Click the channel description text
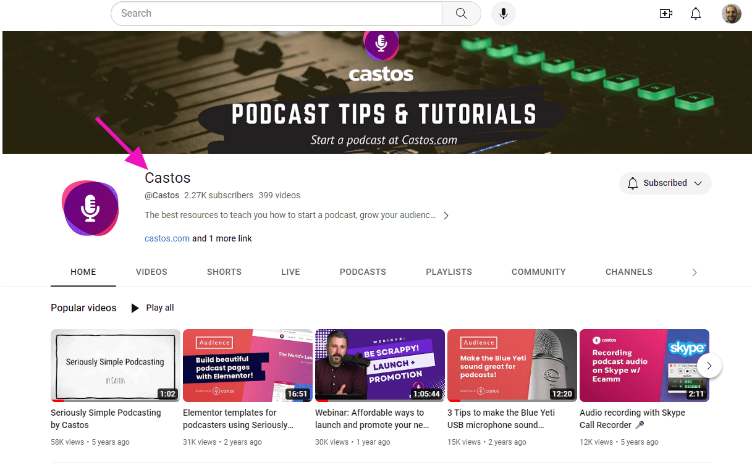 (x=290, y=216)
